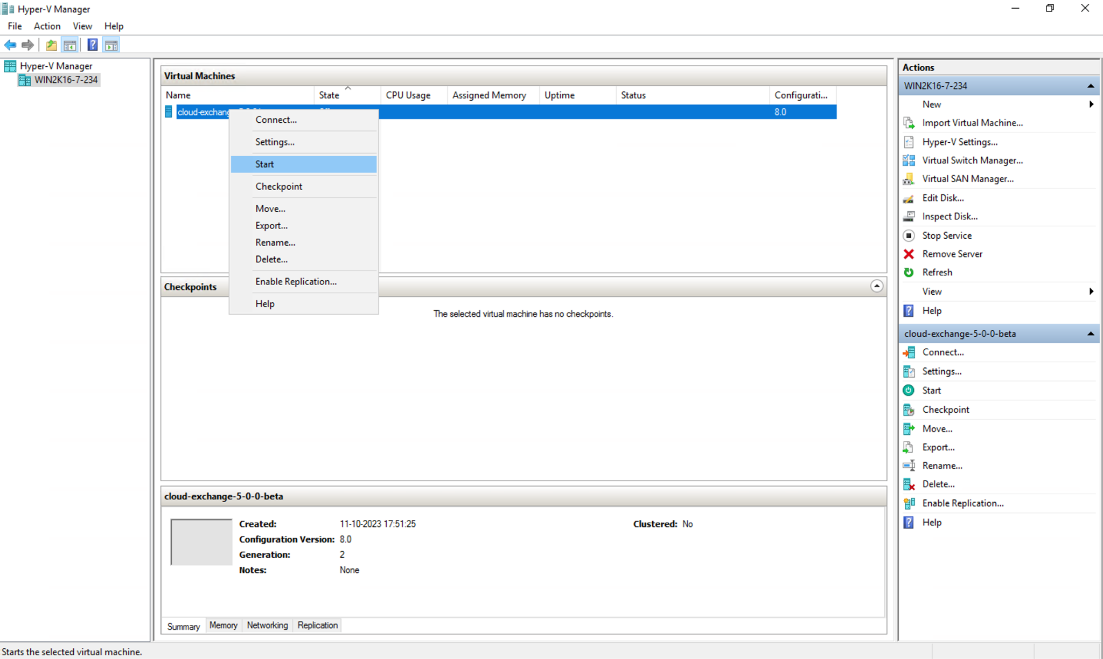This screenshot has width=1103, height=659.
Task: Click the VM preview thumbnail in the details pane
Action: 201,542
